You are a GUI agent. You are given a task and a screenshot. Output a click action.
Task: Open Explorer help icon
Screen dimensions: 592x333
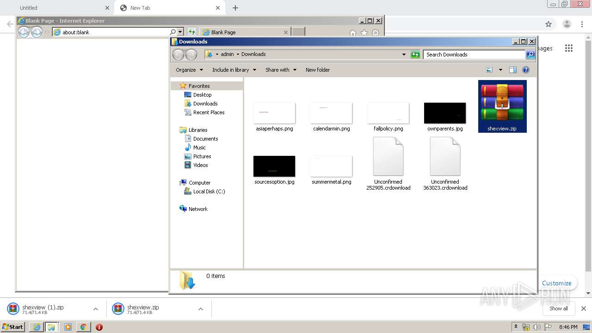526,70
